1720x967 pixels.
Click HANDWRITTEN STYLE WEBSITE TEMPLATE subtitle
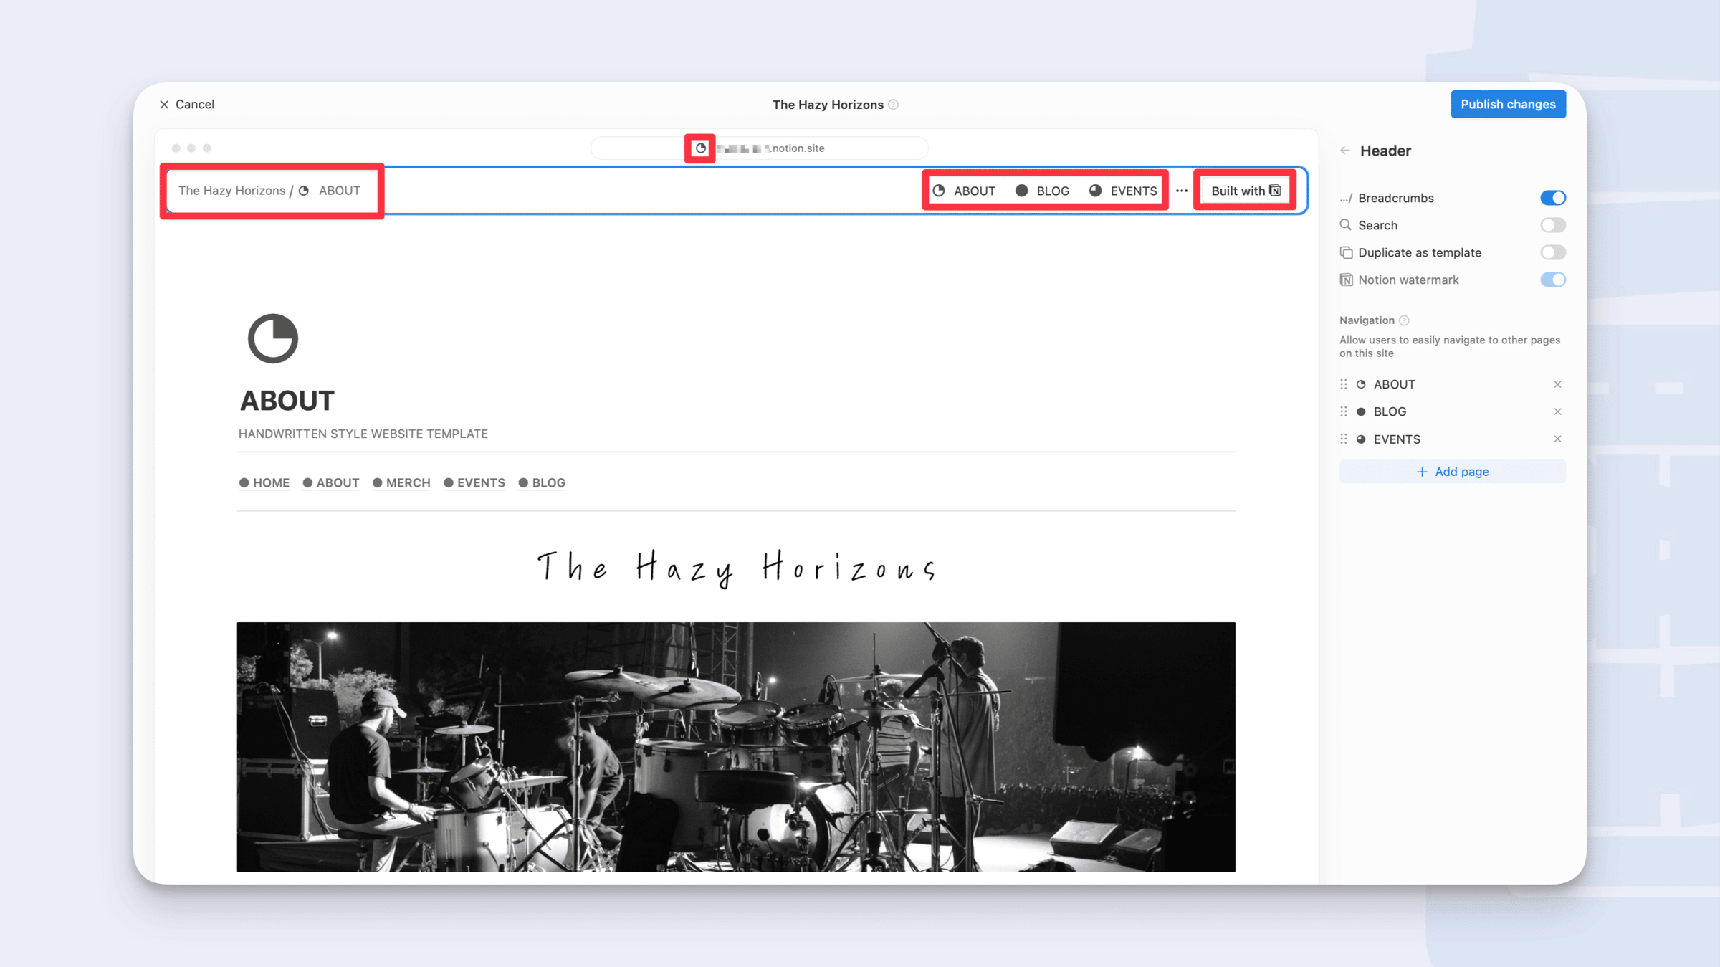363,434
